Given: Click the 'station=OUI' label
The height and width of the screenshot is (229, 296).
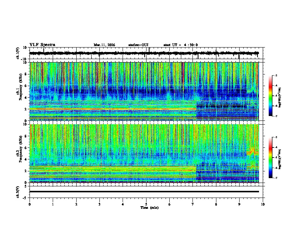Looking at the screenshot, I should point(138,45).
